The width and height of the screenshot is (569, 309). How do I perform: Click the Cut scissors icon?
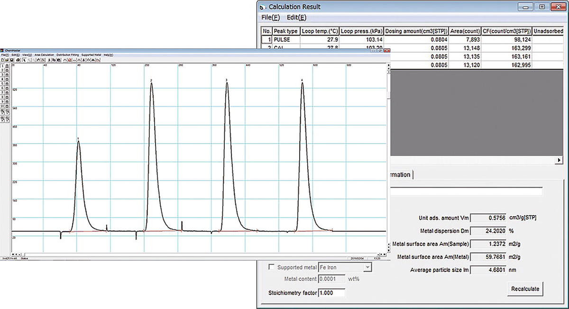[x=49, y=60]
